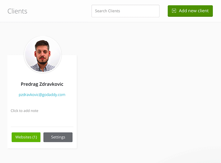Click the circular avatar on the client card
The height and width of the screenshot is (163, 221).
tap(43, 55)
